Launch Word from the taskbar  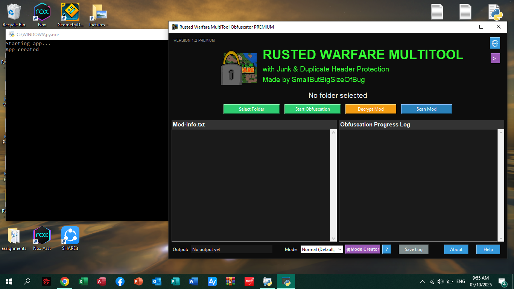coord(194,281)
